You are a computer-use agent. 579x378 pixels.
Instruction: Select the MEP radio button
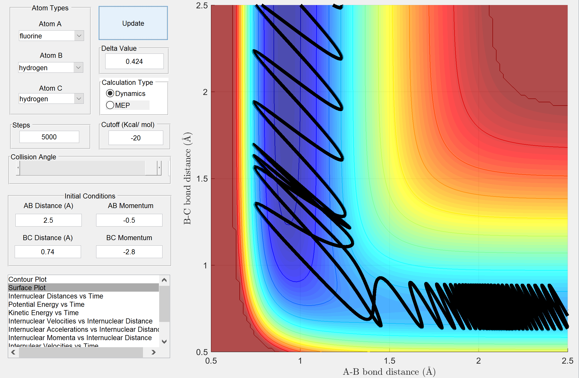[x=110, y=105]
